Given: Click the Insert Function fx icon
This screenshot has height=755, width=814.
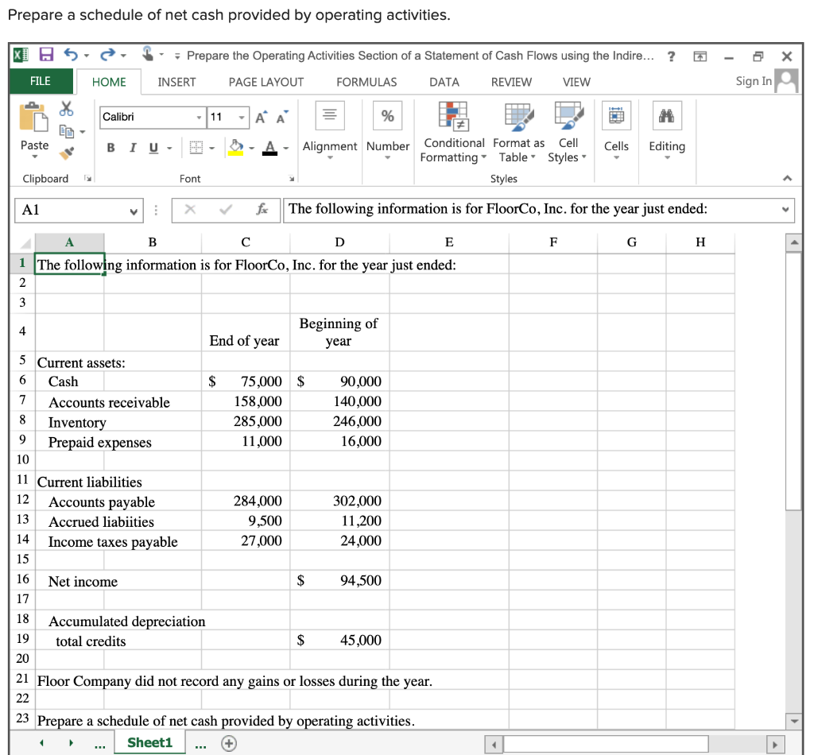Looking at the screenshot, I should pos(265,210).
